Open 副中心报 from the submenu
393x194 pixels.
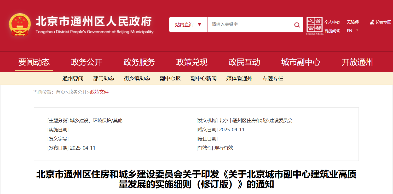(x=170, y=79)
